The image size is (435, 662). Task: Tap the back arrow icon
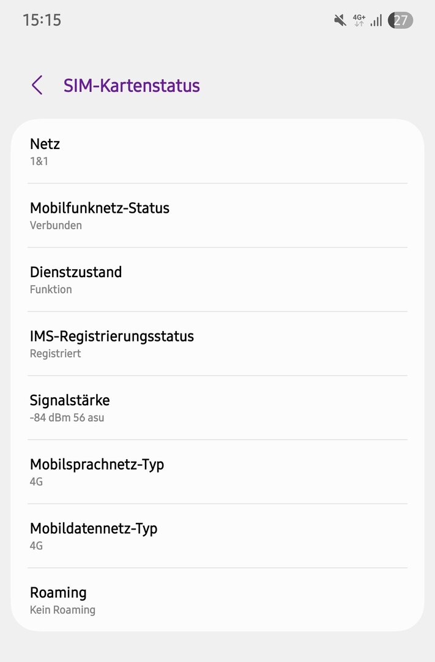tap(37, 85)
